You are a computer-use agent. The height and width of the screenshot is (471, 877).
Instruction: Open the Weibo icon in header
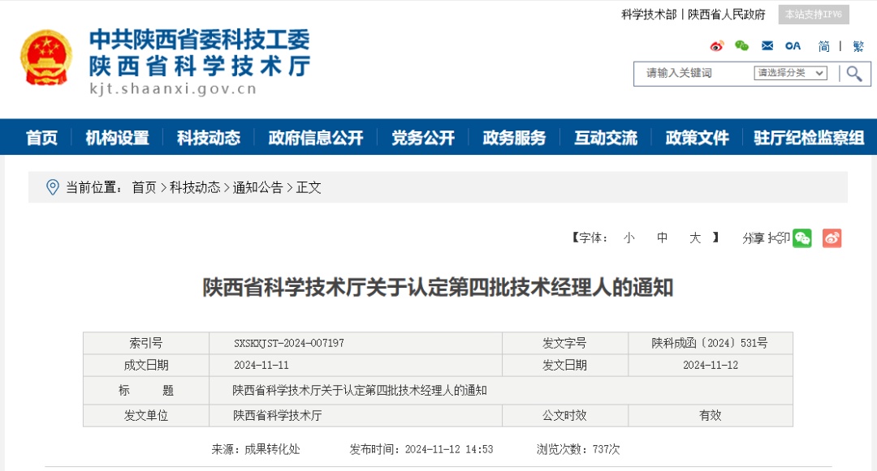(716, 45)
